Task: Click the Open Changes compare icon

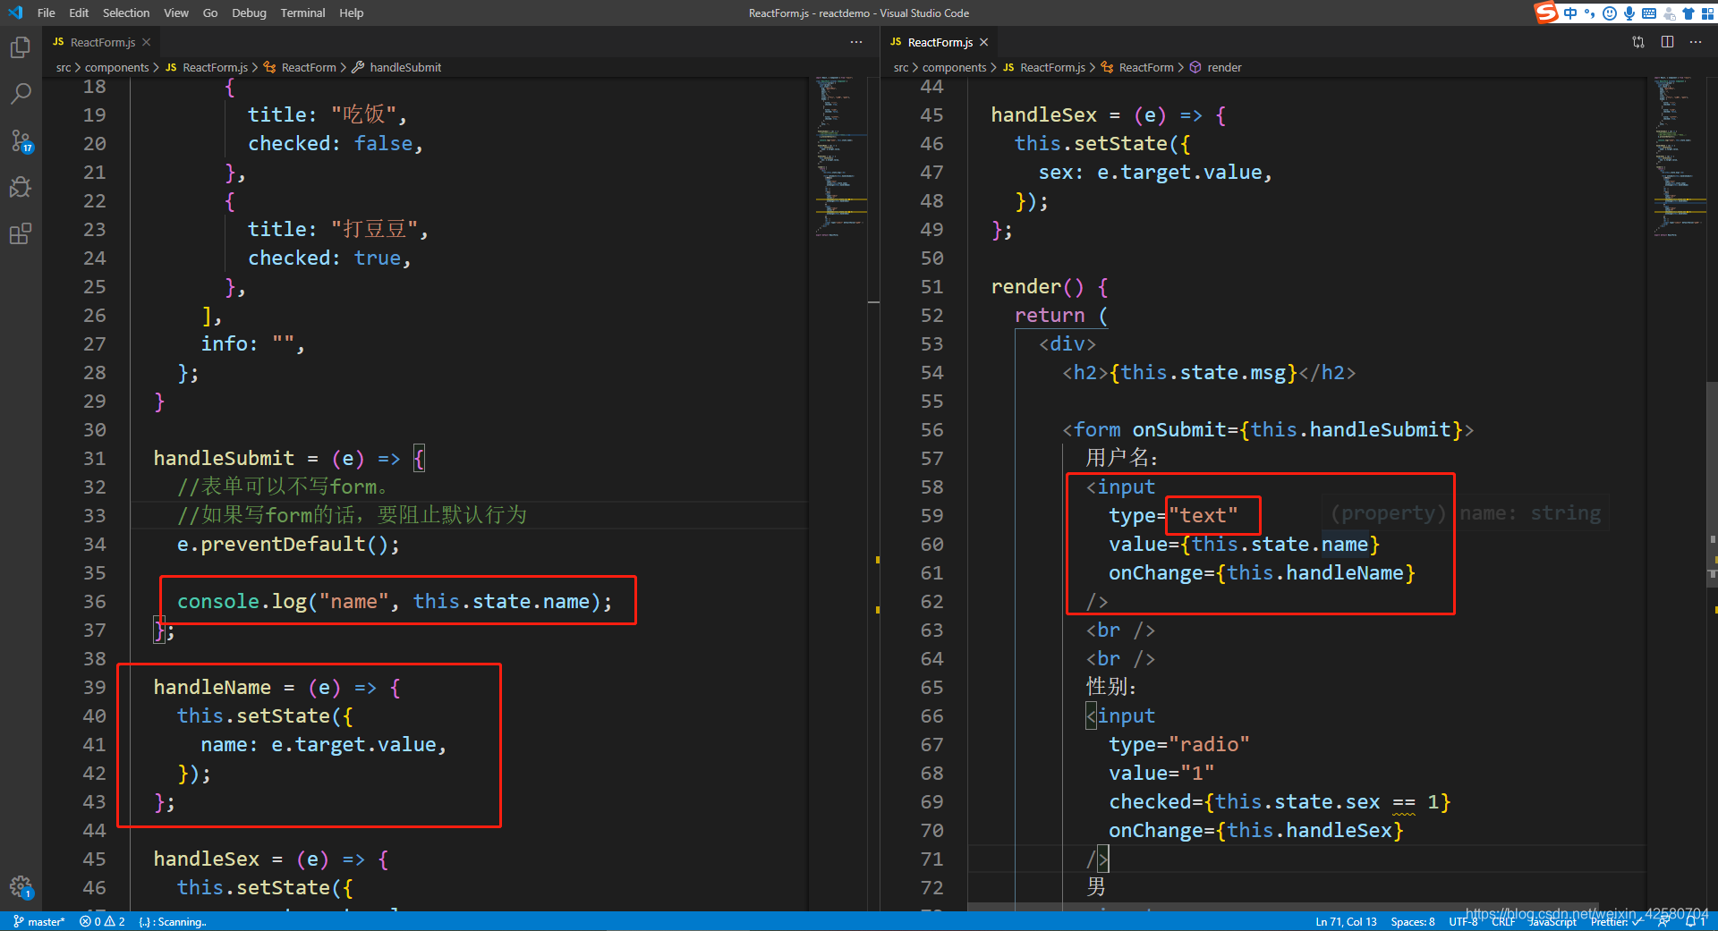Action: point(1638,42)
